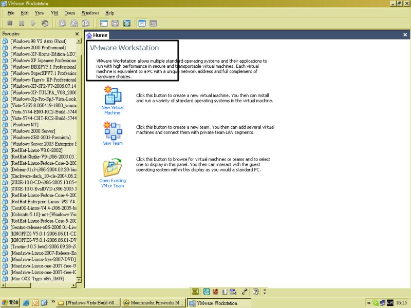The width and height of the screenshot is (411, 308).
Task: Launch Internet Explorer from Quick Launch
Action: coord(26,303)
